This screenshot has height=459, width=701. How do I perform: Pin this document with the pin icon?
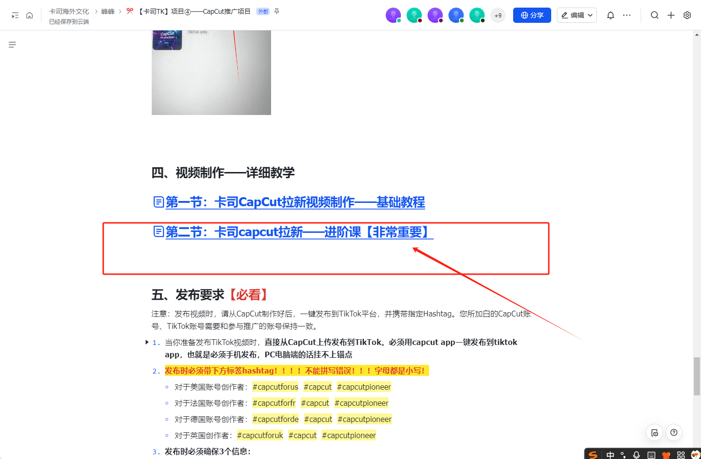(277, 11)
